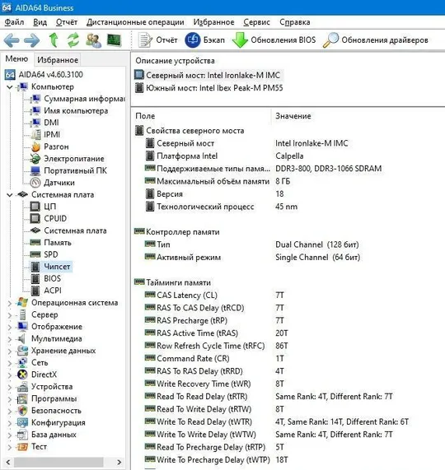Open the Справка menu

tap(295, 22)
